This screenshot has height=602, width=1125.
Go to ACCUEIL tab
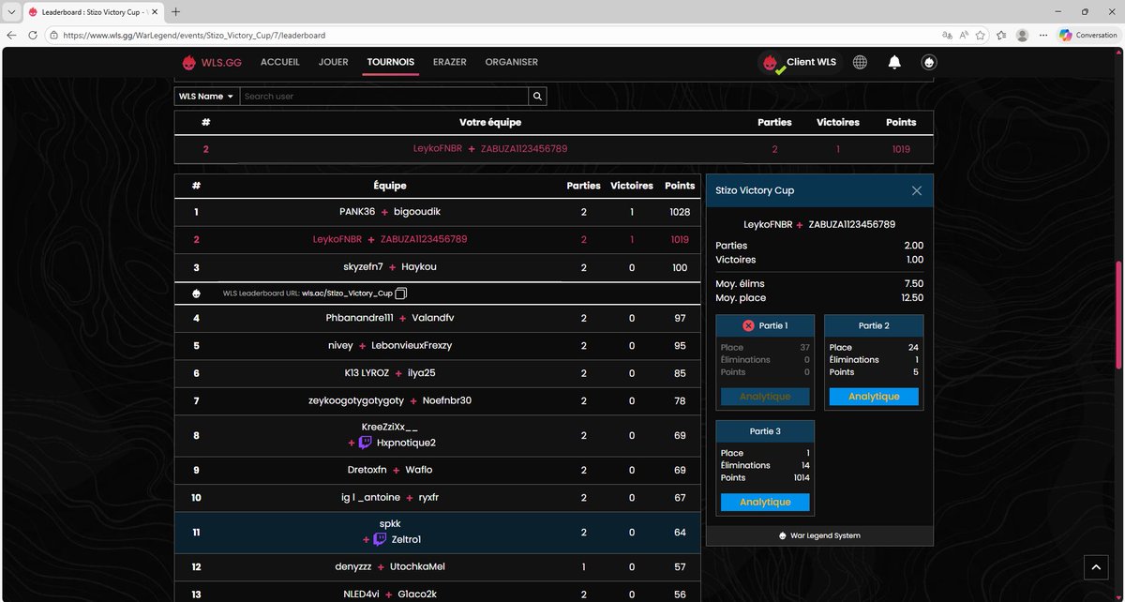pyautogui.click(x=280, y=62)
